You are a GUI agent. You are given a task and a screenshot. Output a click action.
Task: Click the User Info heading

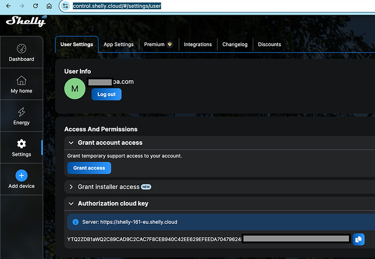(78, 72)
